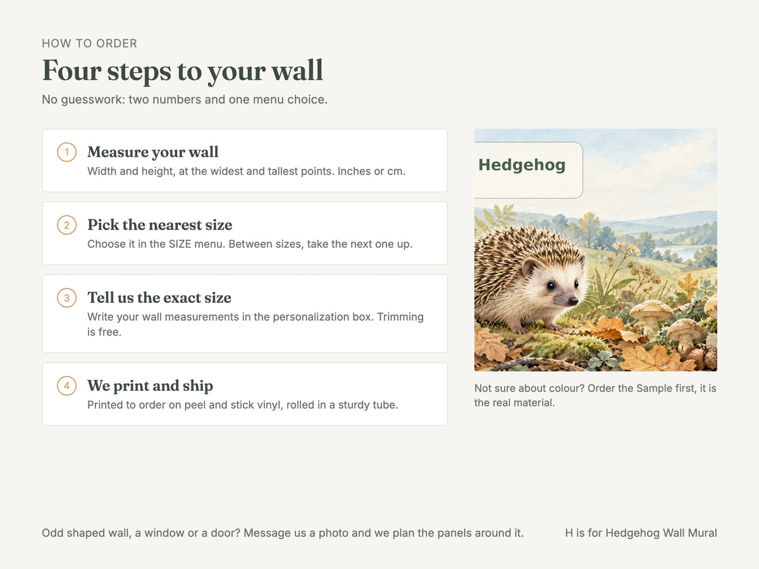Click the Order the Sample first caption
Viewport: 759px width, 569px height.
tap(595, 395)
